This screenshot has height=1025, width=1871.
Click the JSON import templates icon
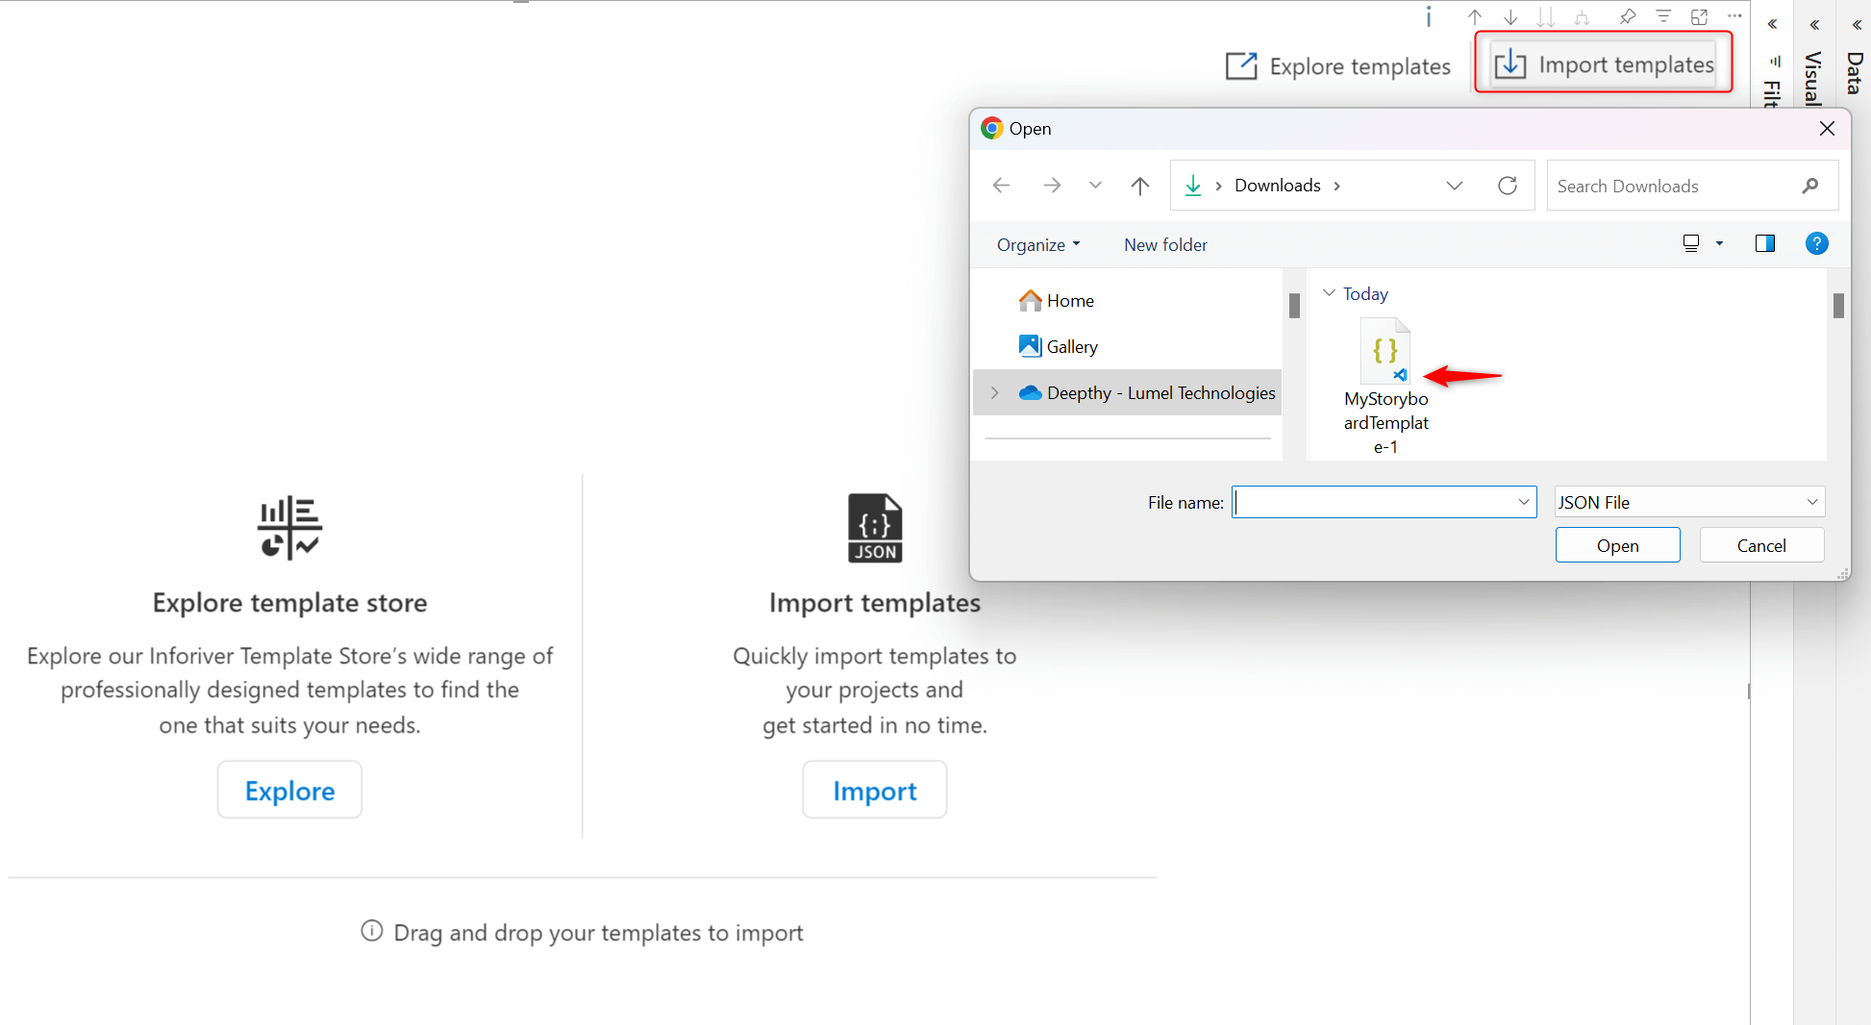click(x=875, y=527)
